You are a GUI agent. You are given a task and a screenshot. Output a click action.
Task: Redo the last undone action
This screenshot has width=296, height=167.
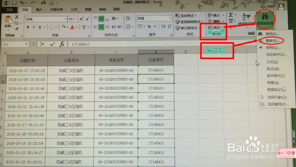tap(33, 3)
